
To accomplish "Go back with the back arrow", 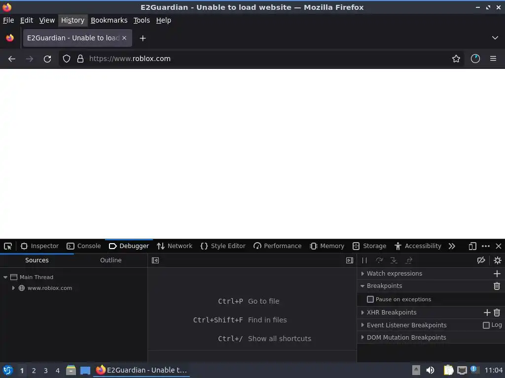I will pos(12,59).
